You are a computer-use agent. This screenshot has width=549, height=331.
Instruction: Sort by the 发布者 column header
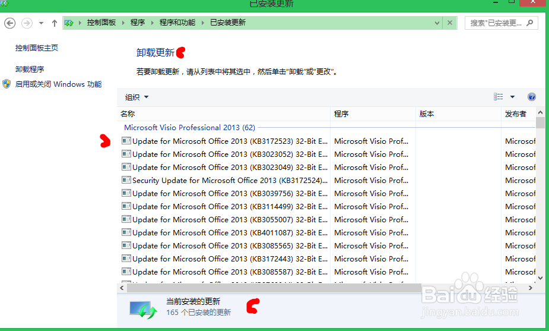point(519,114)
